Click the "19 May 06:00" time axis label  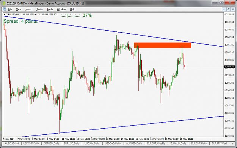[187, 139]
